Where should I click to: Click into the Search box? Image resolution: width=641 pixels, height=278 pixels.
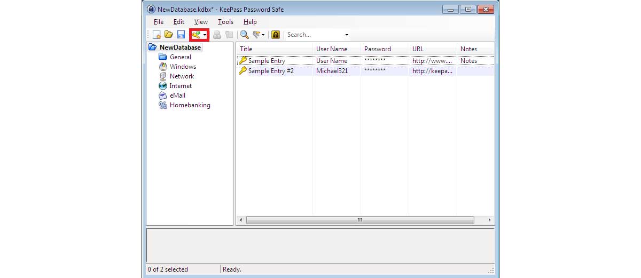point(314,35)
